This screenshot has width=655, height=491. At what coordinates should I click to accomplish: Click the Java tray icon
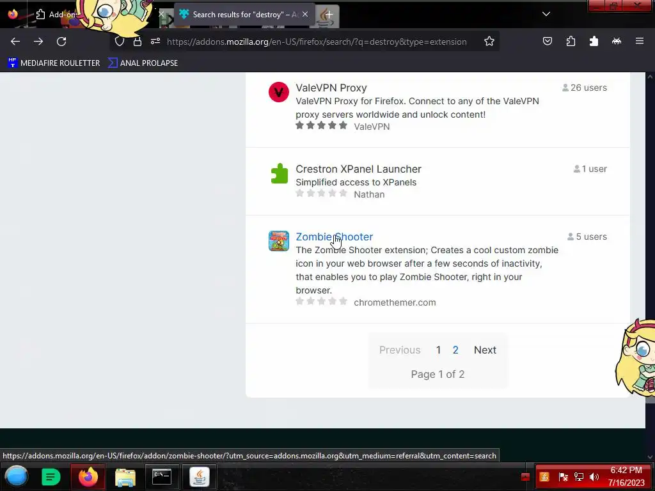click(544, 477)
